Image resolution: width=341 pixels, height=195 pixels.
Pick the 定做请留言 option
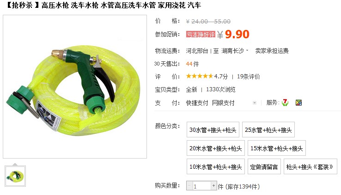pos(264,166)
